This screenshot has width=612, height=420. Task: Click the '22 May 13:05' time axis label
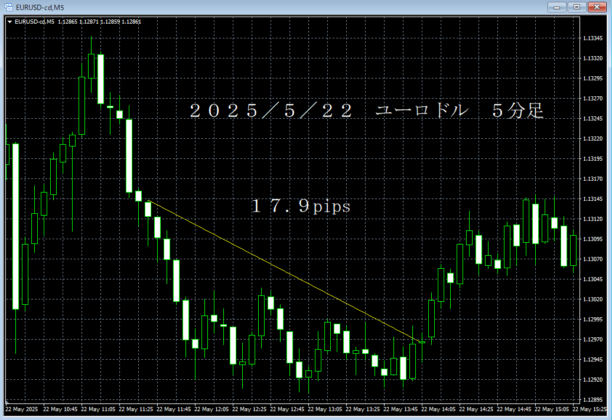coord(325,409)
